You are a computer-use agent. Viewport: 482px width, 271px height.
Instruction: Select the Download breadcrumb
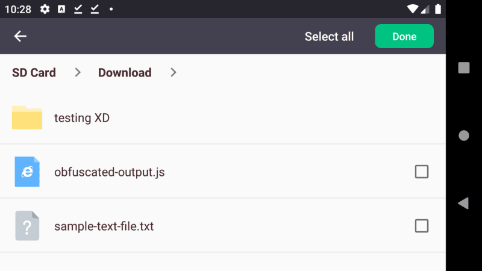pyautogui.click(x=125, y=73)
